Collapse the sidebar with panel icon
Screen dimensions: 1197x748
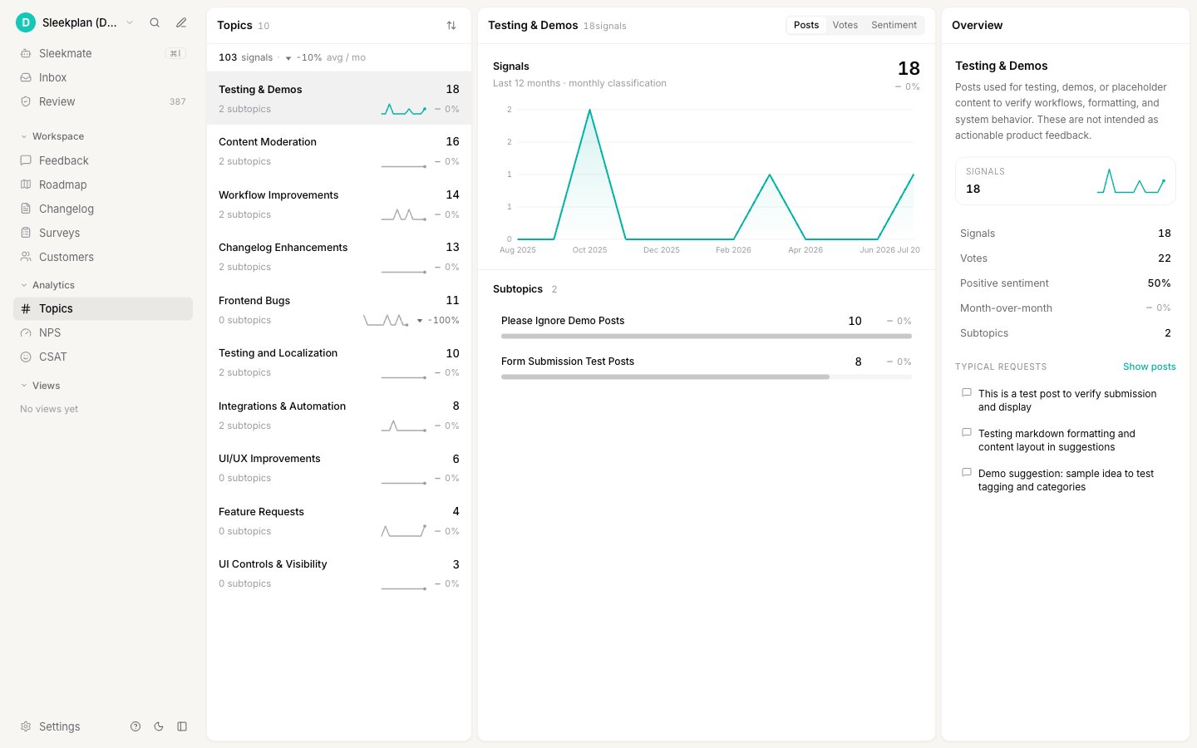(182, 726)
